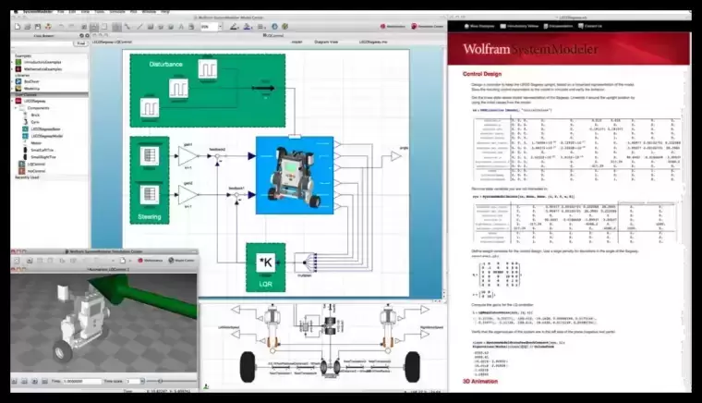Click the topmost pulse block in Disturbance group
This screenshot has height=403, width=702.
click(x=208, y=69)
